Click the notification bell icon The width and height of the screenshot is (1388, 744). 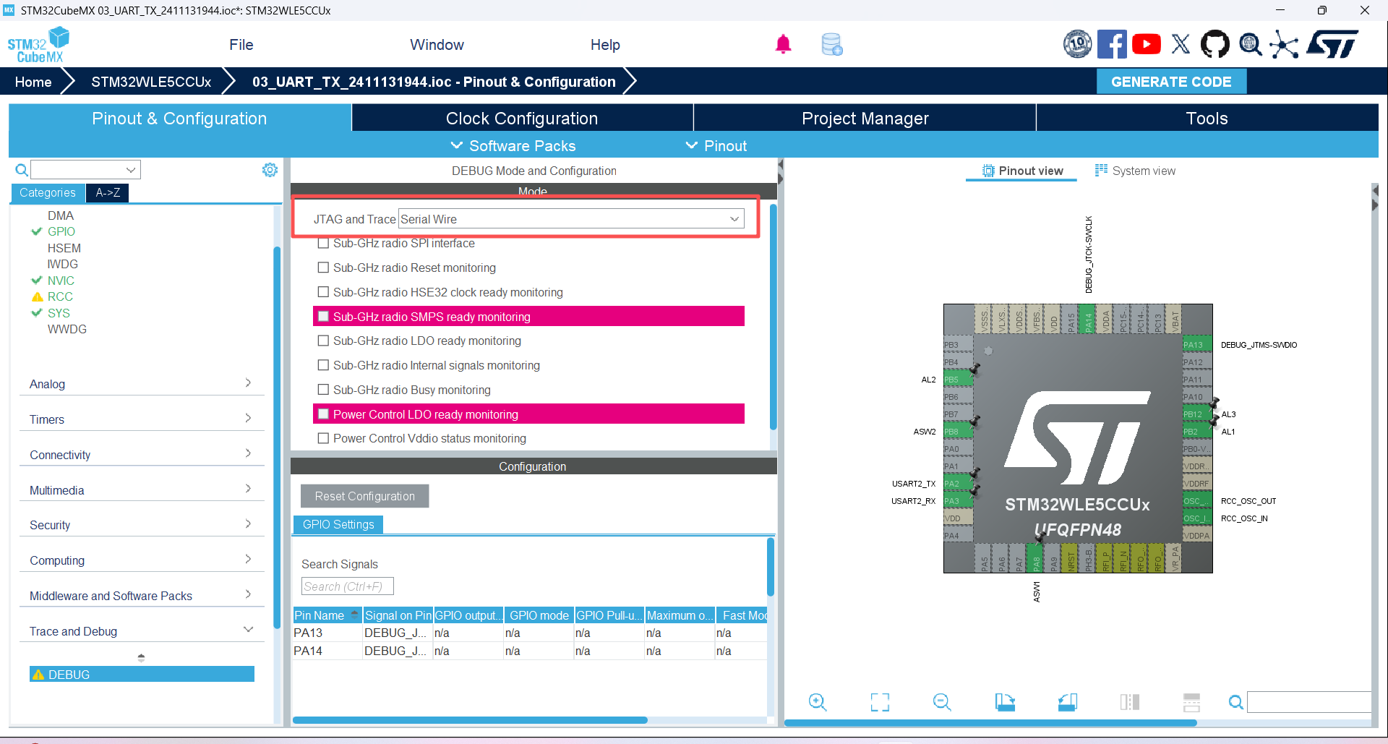pyautogui.click(x=783, y=44)
